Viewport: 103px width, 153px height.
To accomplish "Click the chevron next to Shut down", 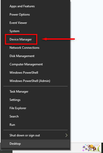I will 67,135.
